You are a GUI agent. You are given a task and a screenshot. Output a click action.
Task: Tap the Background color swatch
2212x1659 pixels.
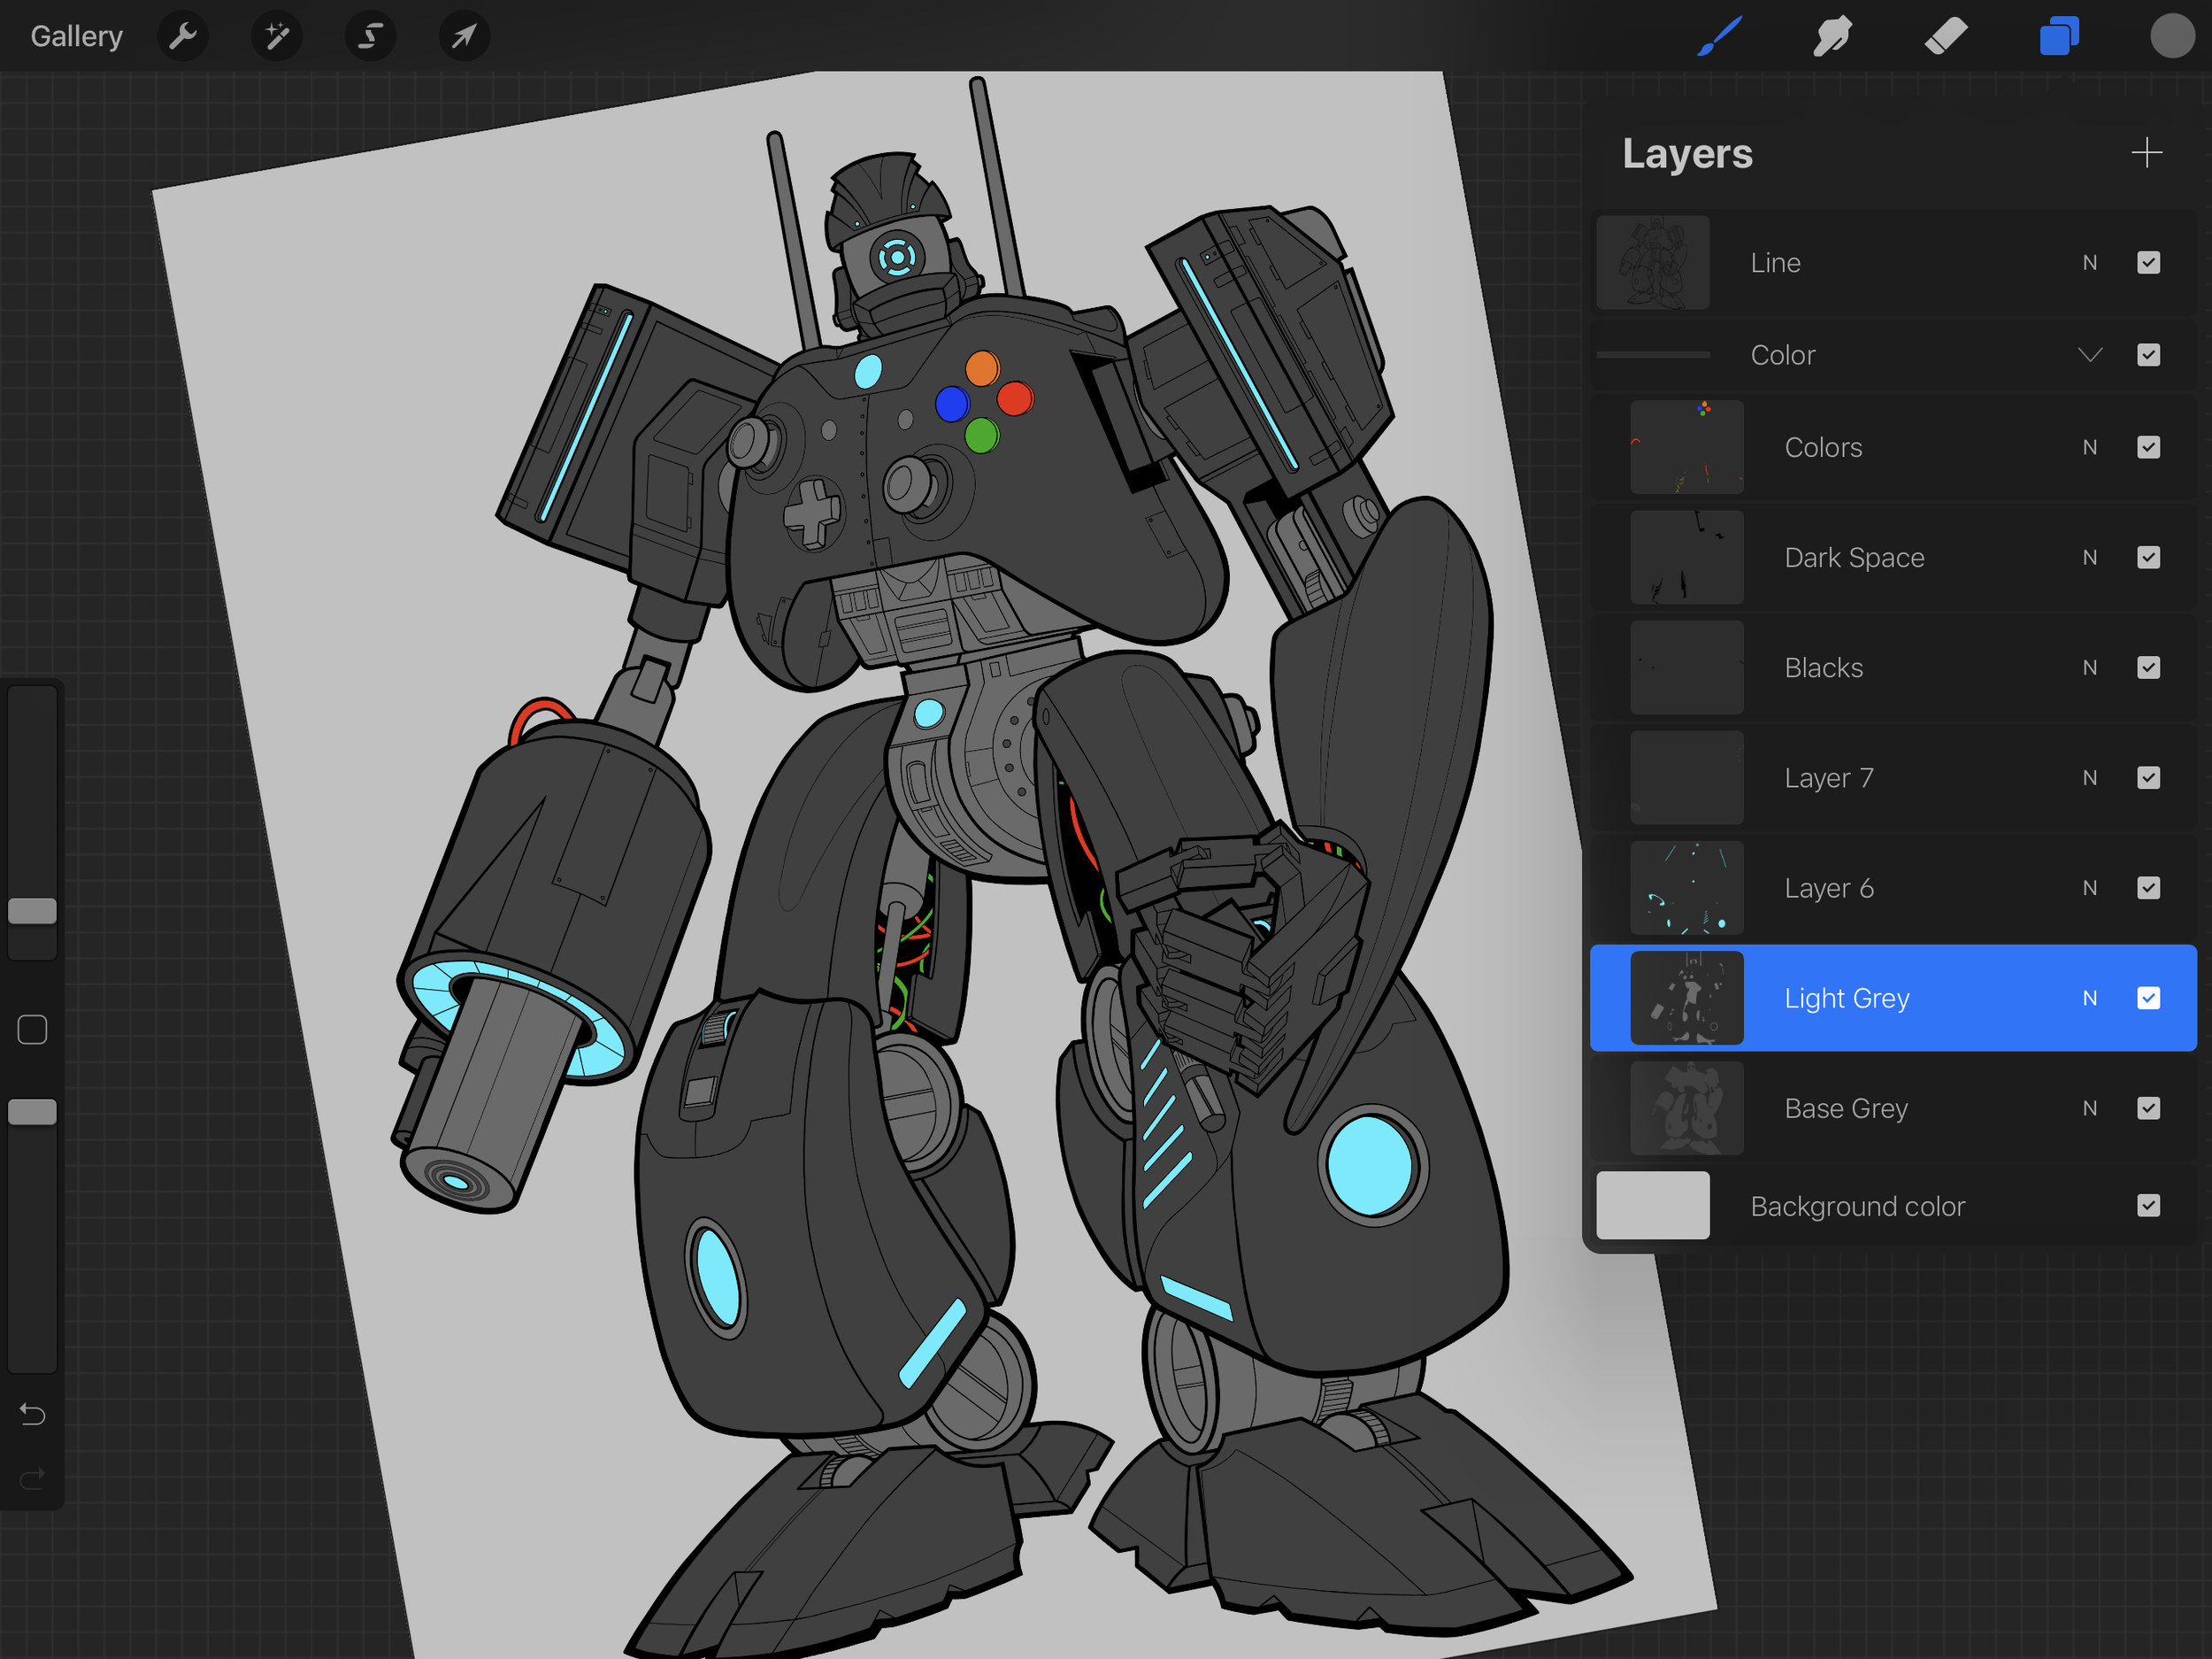point(1653,1206)
